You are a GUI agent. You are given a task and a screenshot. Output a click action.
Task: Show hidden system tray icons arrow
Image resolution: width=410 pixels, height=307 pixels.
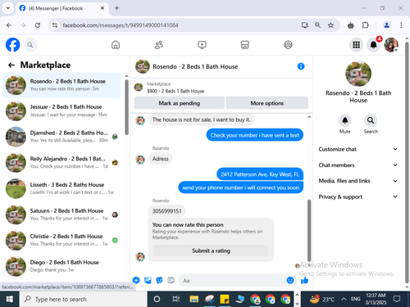[344, 299]
